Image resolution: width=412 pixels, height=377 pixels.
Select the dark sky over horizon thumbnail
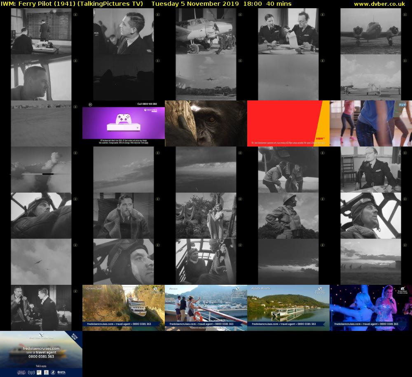click(x=206, y=170)
